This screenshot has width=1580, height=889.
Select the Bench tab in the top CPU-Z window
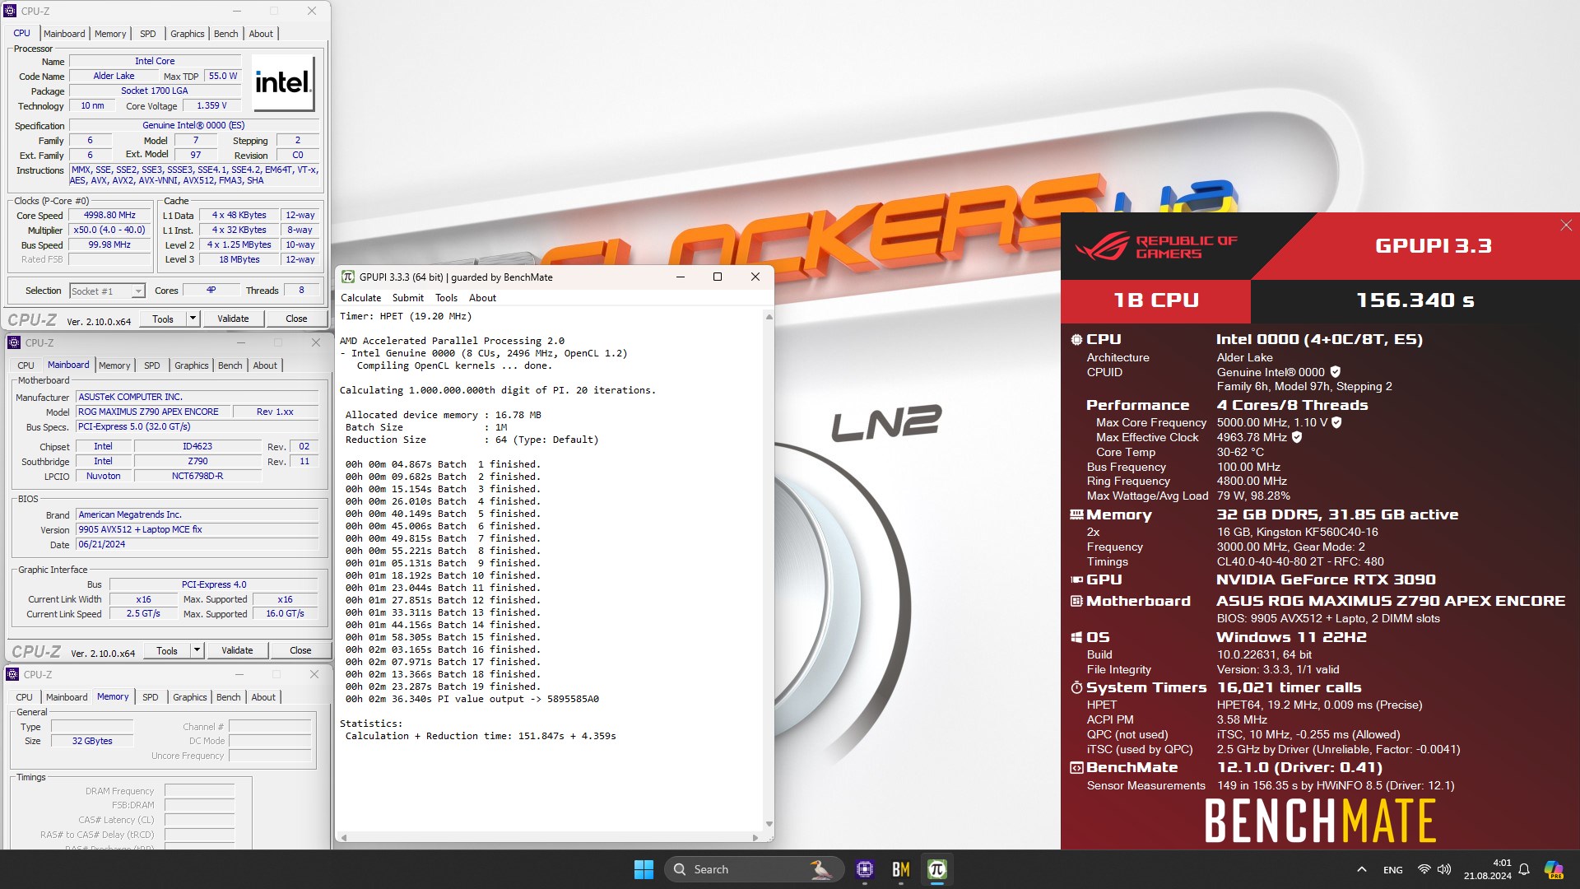coord(226,34)
